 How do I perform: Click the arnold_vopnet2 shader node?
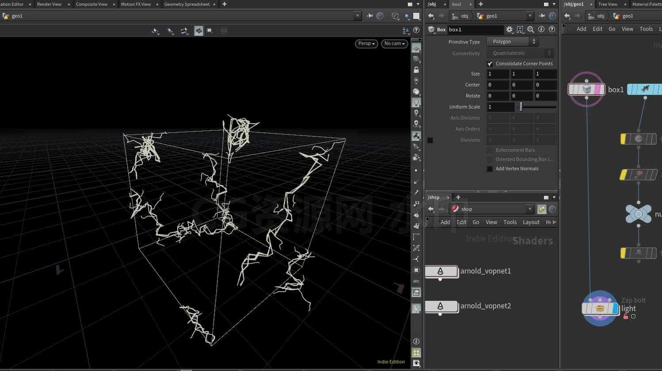click(441, 306)
